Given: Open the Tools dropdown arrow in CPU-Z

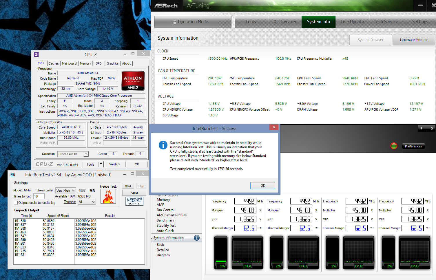Looking at the screenshot, I should pos(101,164).
